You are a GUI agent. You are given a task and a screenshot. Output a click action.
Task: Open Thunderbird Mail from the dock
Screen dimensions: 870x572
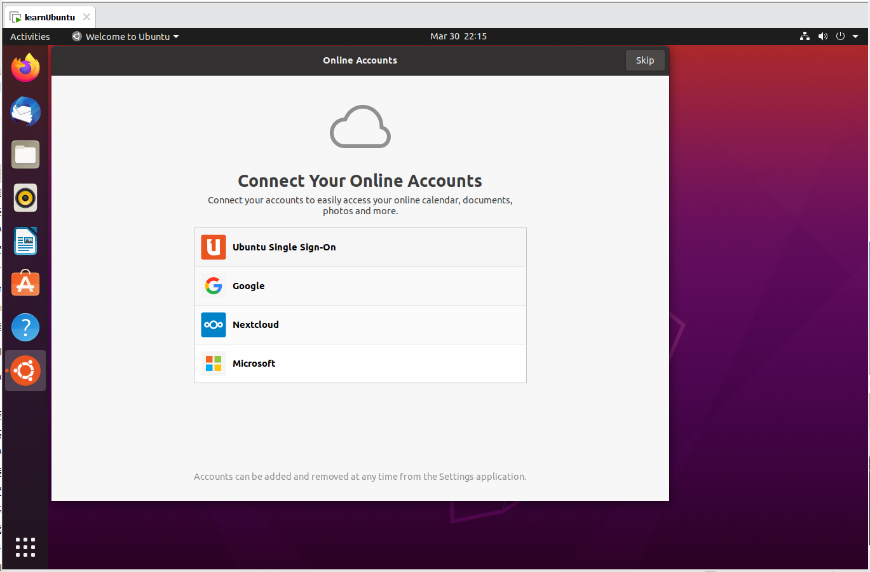25,111
